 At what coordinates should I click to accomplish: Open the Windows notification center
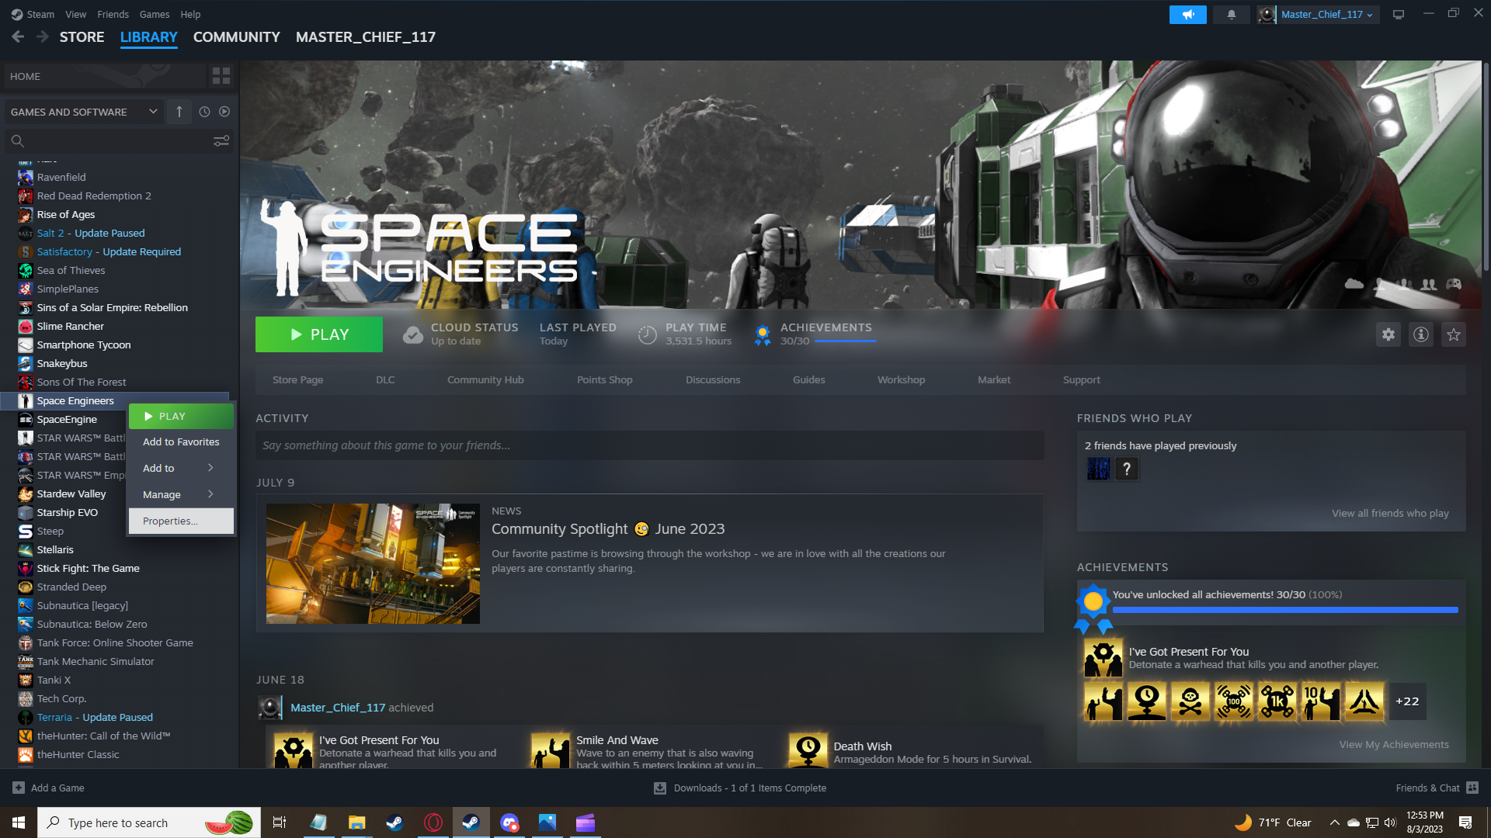[1465, 822]
